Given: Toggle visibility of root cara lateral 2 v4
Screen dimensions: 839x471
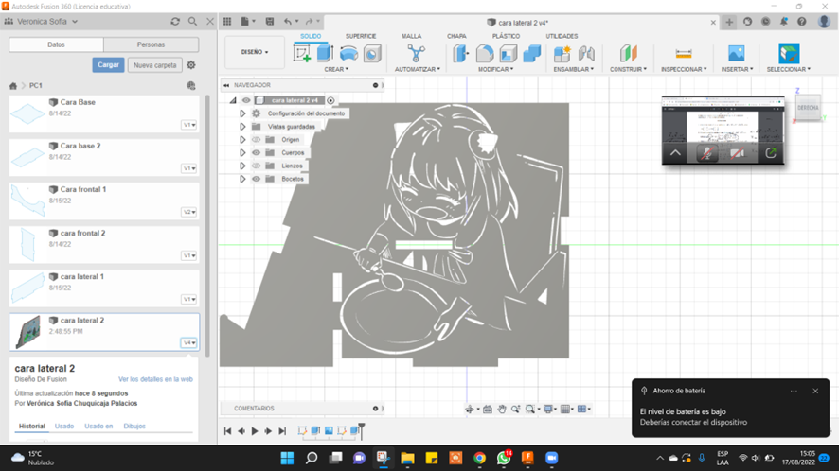Looking at the screenshot, I should (246, 100).
